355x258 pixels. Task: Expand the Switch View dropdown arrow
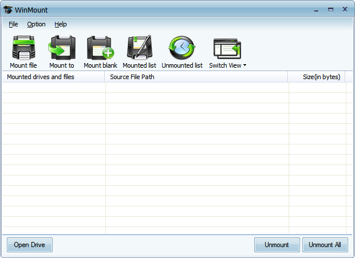point(244,65)
